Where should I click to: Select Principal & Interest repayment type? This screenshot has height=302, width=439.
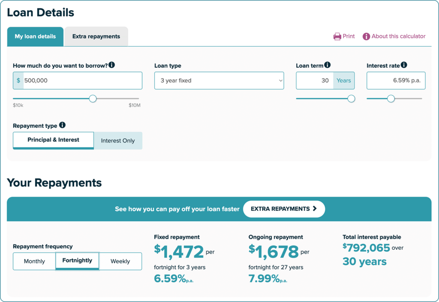[x=53, y=141]
